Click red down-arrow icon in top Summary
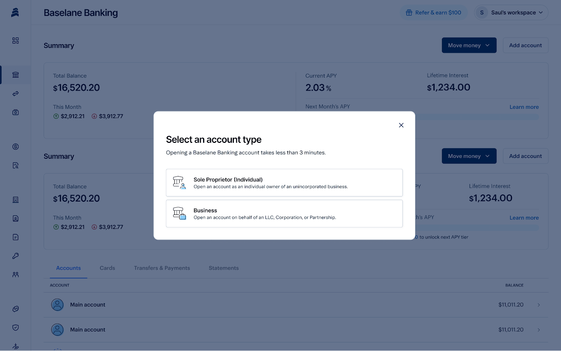 pos(94,116)
